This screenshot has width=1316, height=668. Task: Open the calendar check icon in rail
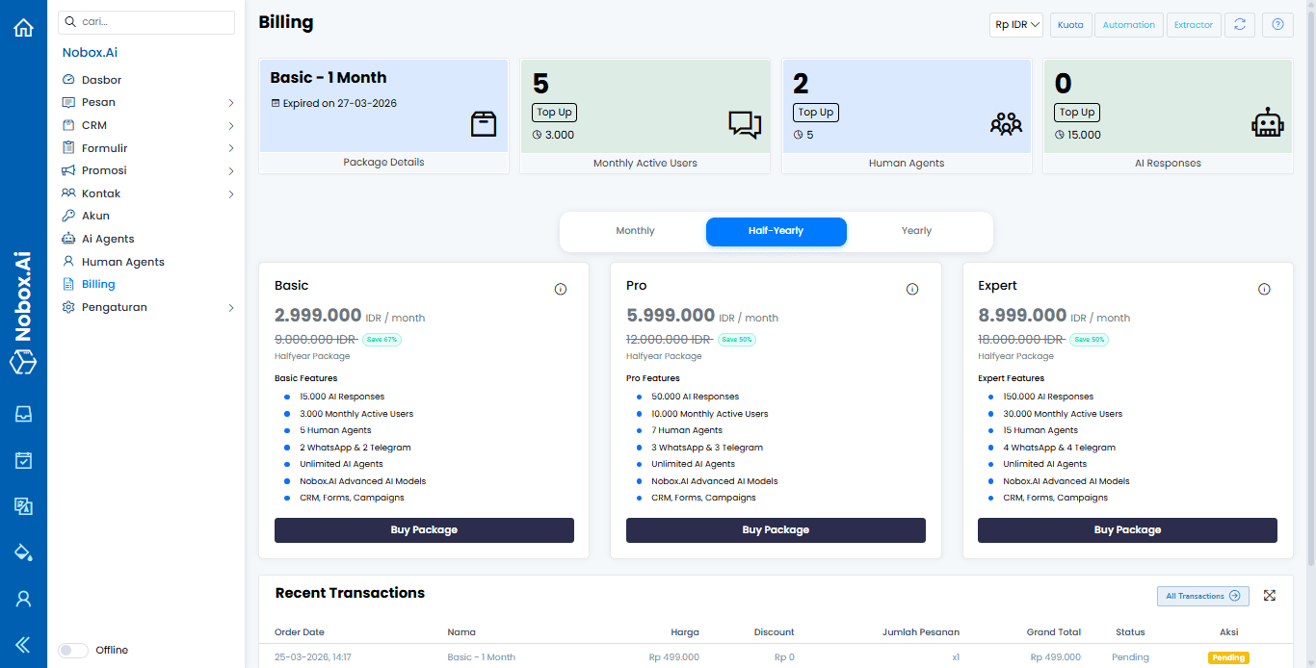[x=23, y=460]
